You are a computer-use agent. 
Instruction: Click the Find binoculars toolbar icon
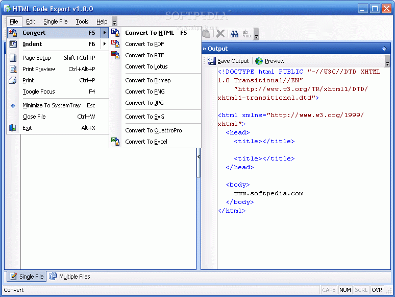235,34
